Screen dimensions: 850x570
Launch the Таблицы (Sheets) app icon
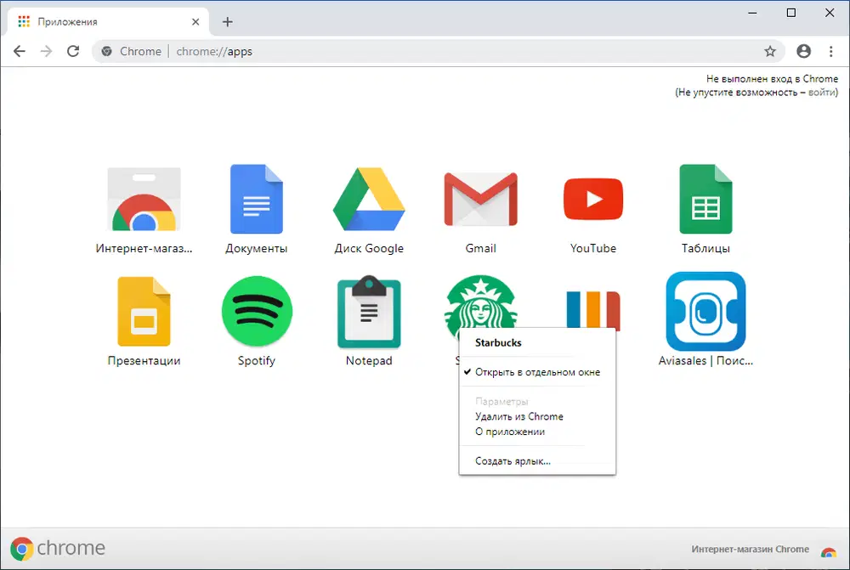(x=705, y=199)
